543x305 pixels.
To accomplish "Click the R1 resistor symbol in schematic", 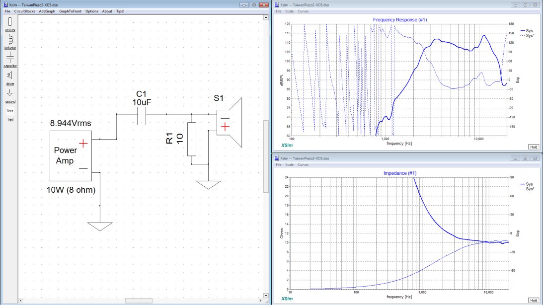I will [191, 139].
